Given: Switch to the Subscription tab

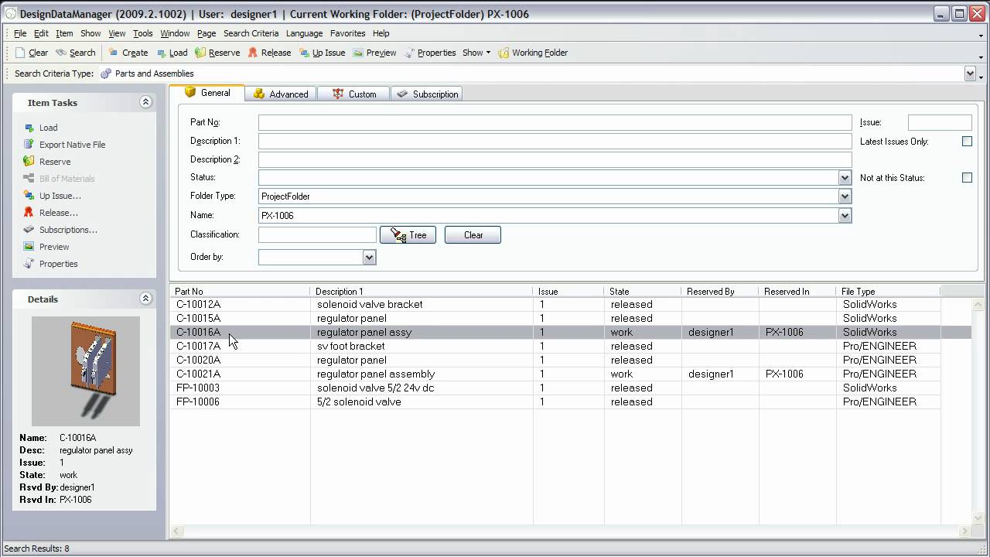Looking at the screenshot, I should (x=427, y=94).
